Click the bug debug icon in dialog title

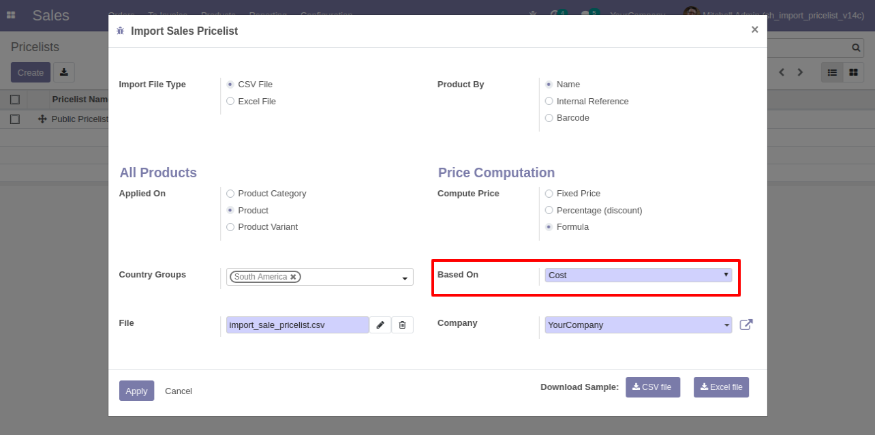pos(121,31)
